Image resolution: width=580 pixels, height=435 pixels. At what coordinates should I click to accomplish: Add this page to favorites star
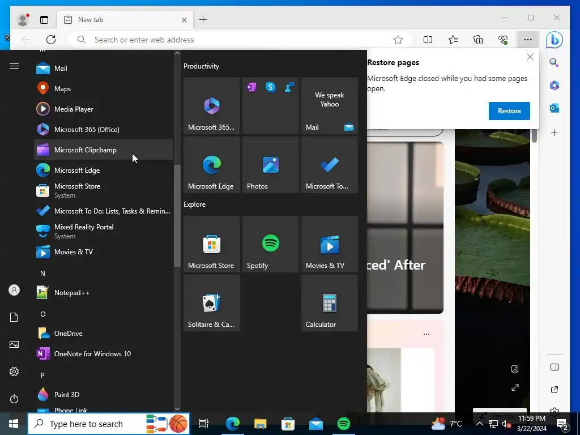pos(398,40)
